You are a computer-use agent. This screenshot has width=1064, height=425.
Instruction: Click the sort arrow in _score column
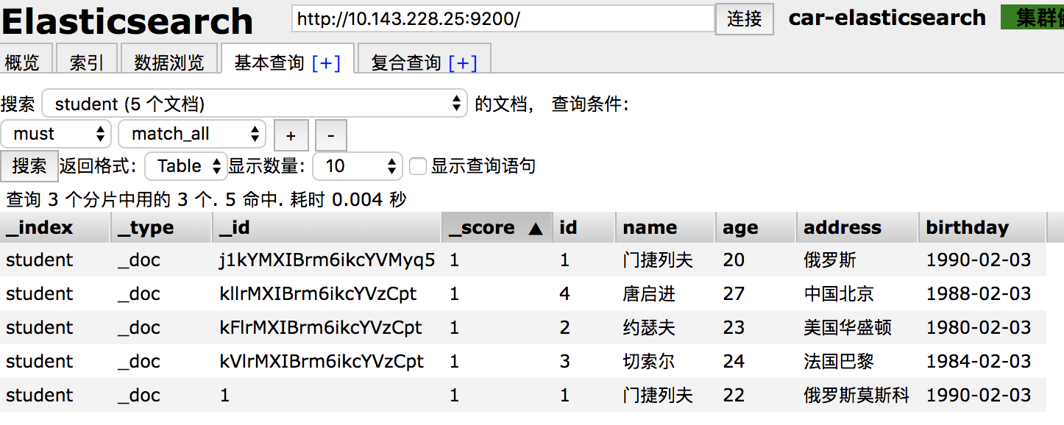coord(536,229)
